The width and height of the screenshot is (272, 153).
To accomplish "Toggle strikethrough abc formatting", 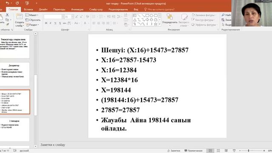I will click(65, 23).
